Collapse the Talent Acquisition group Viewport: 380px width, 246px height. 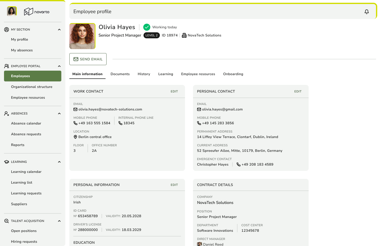(x=59, y=221)
